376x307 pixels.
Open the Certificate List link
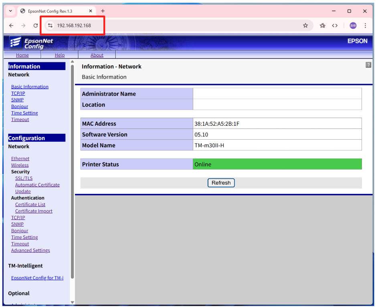[x=30, y=205]
